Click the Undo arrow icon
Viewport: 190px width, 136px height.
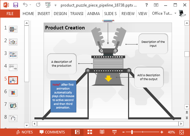[25, 5]
